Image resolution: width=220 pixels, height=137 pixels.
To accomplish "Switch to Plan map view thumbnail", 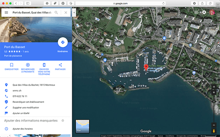I will (82, 126).
